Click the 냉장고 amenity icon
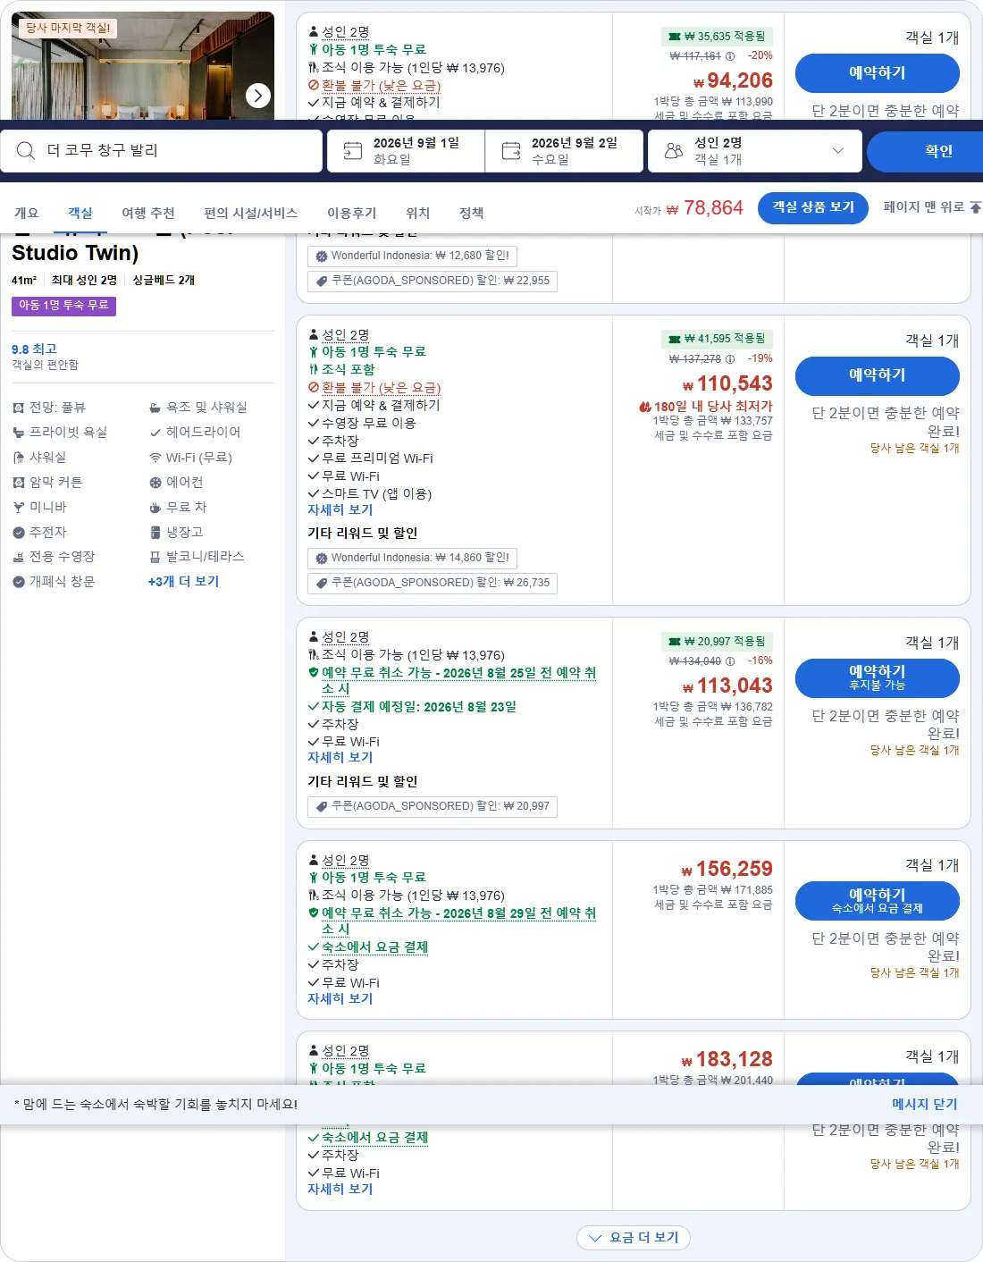983x1262 pixels. tap(155, 533)
